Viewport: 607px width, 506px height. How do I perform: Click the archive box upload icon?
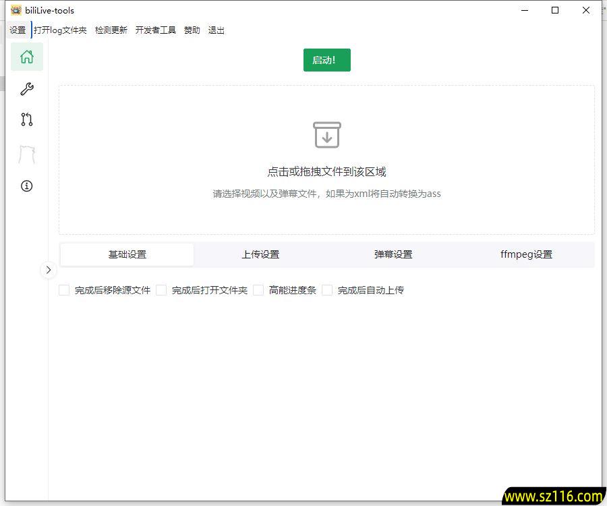pos(327,135)
